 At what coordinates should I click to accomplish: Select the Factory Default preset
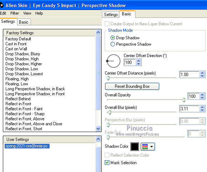pyautogui.click(x=18, y=39)
